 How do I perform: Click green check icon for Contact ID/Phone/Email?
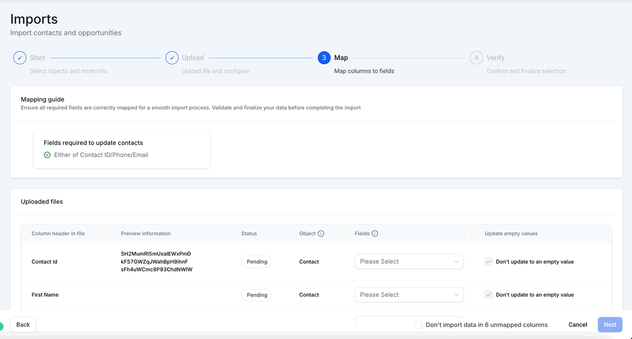coord(47,155)
